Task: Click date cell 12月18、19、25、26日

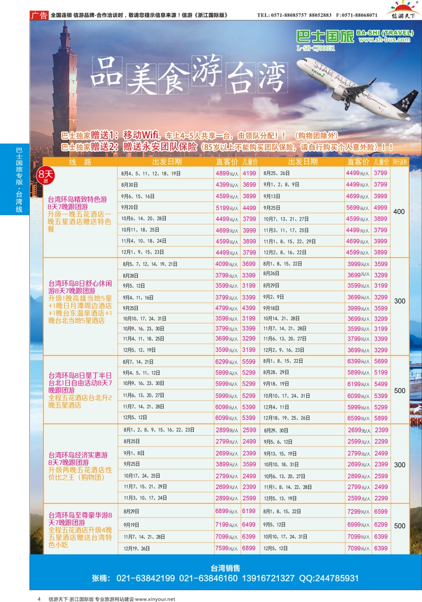Action: 286,418
